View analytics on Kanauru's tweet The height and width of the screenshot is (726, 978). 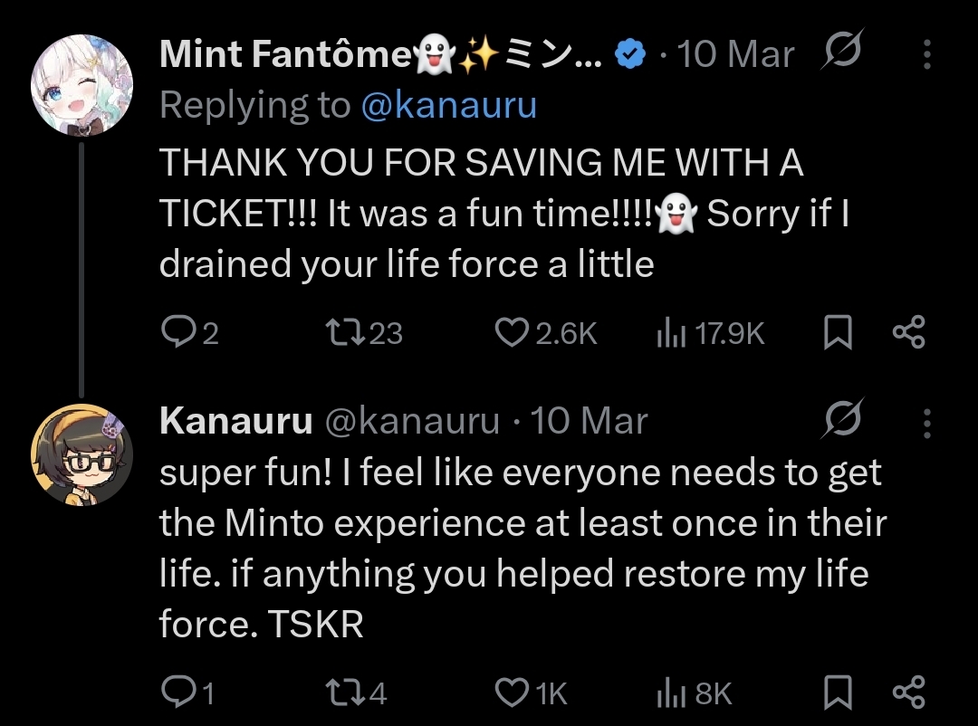[x=670, y=693]
